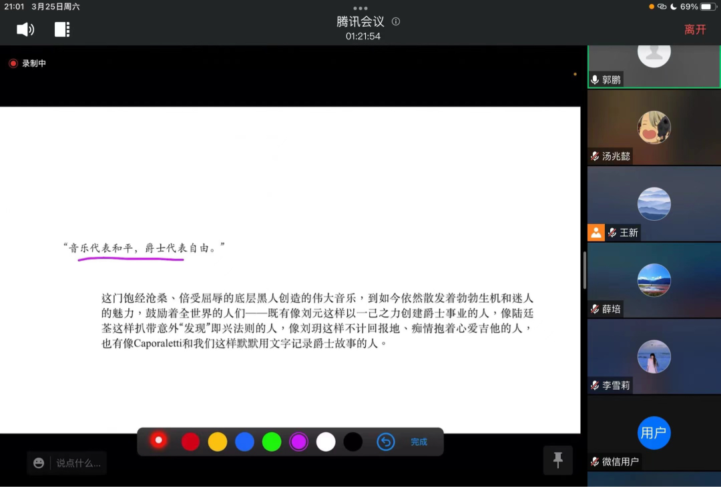The height and width of the screenshot is (487, 721).
Task: Select the laser pointer tool
Action: pos(158,440)
